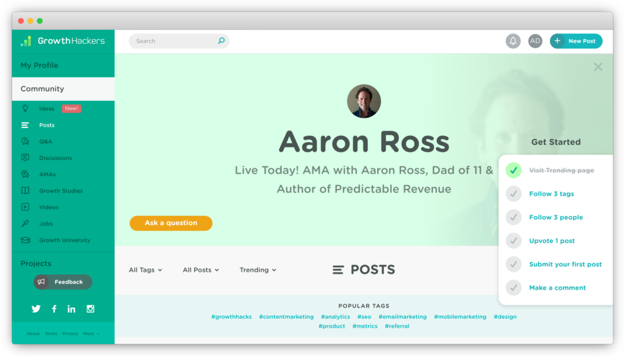Open the #contentmarketing tag
Screen dimensions: 625x356
click(x=286, y=316)
